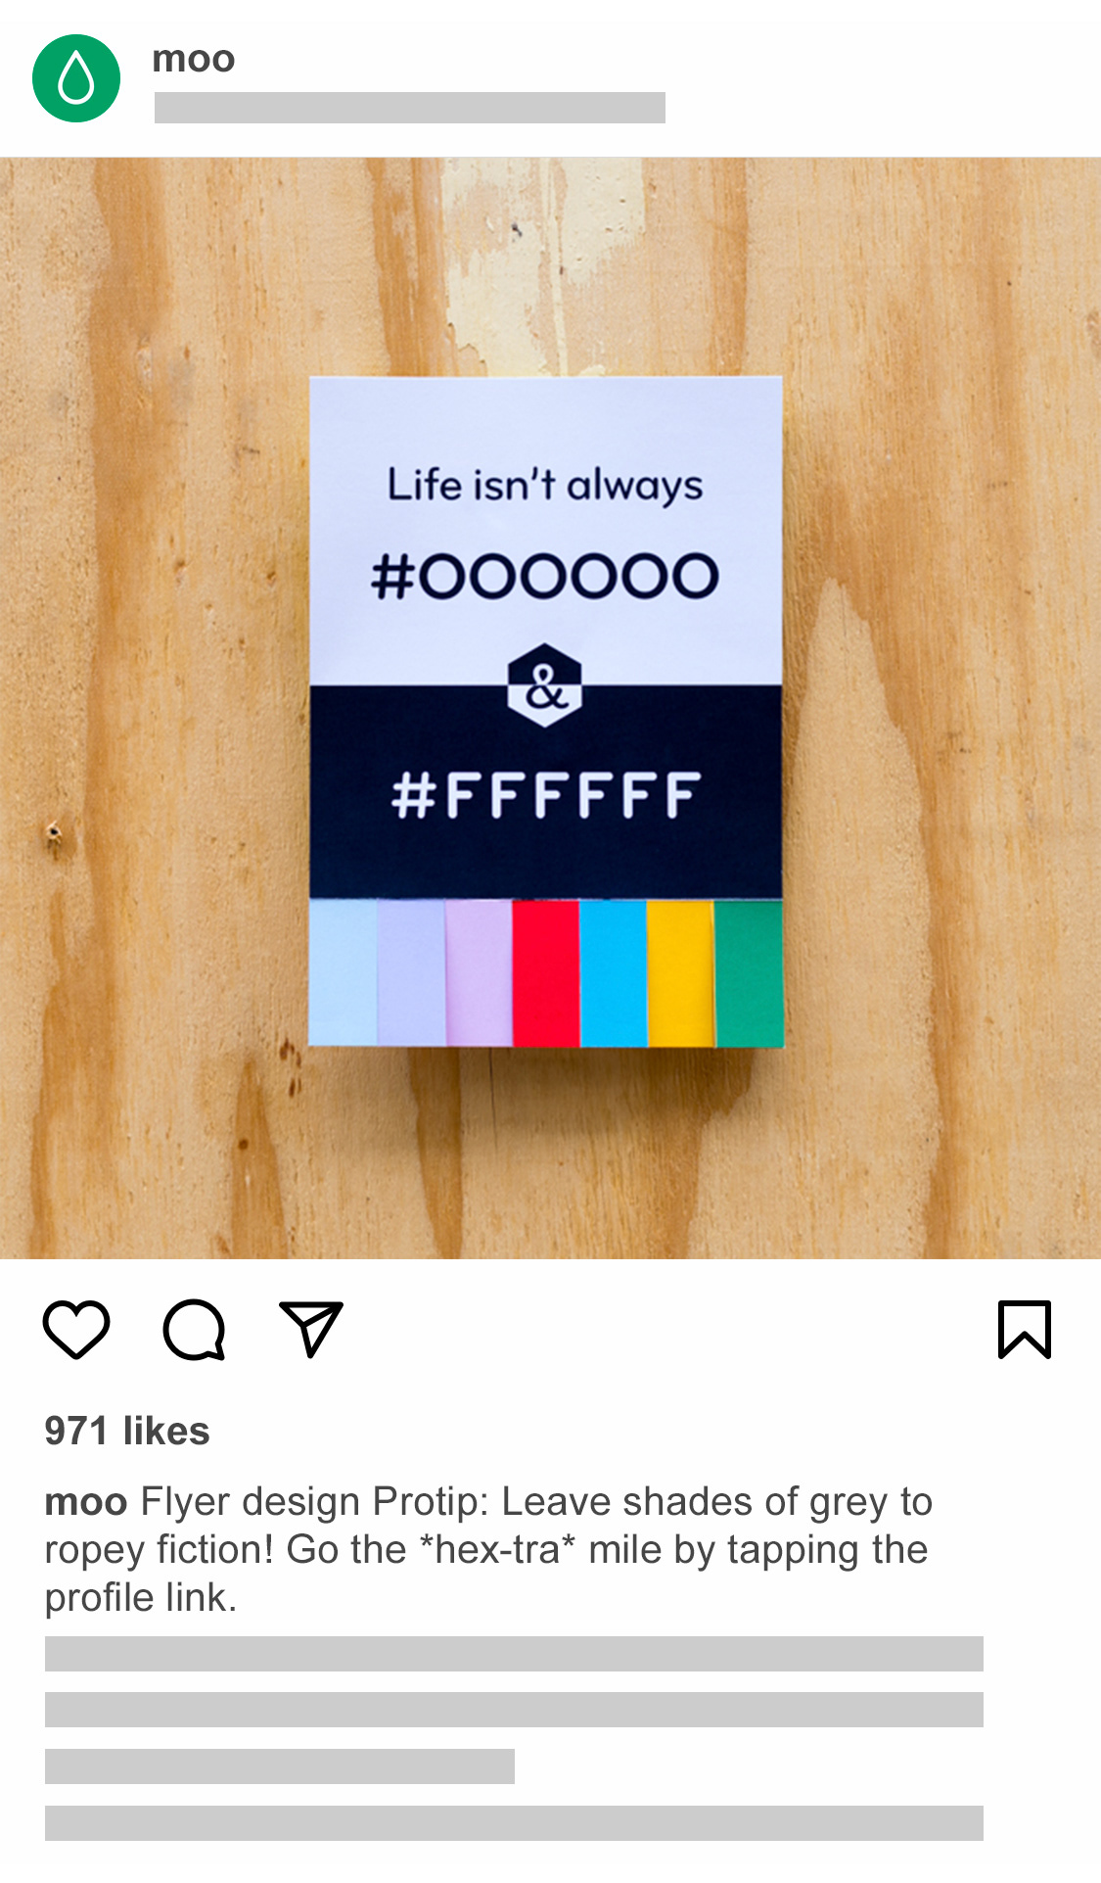This screenshot has width=1101, height=1883.
Task: Click the #FFFFFF text on the flyer
Action: (x=545, y=794)
